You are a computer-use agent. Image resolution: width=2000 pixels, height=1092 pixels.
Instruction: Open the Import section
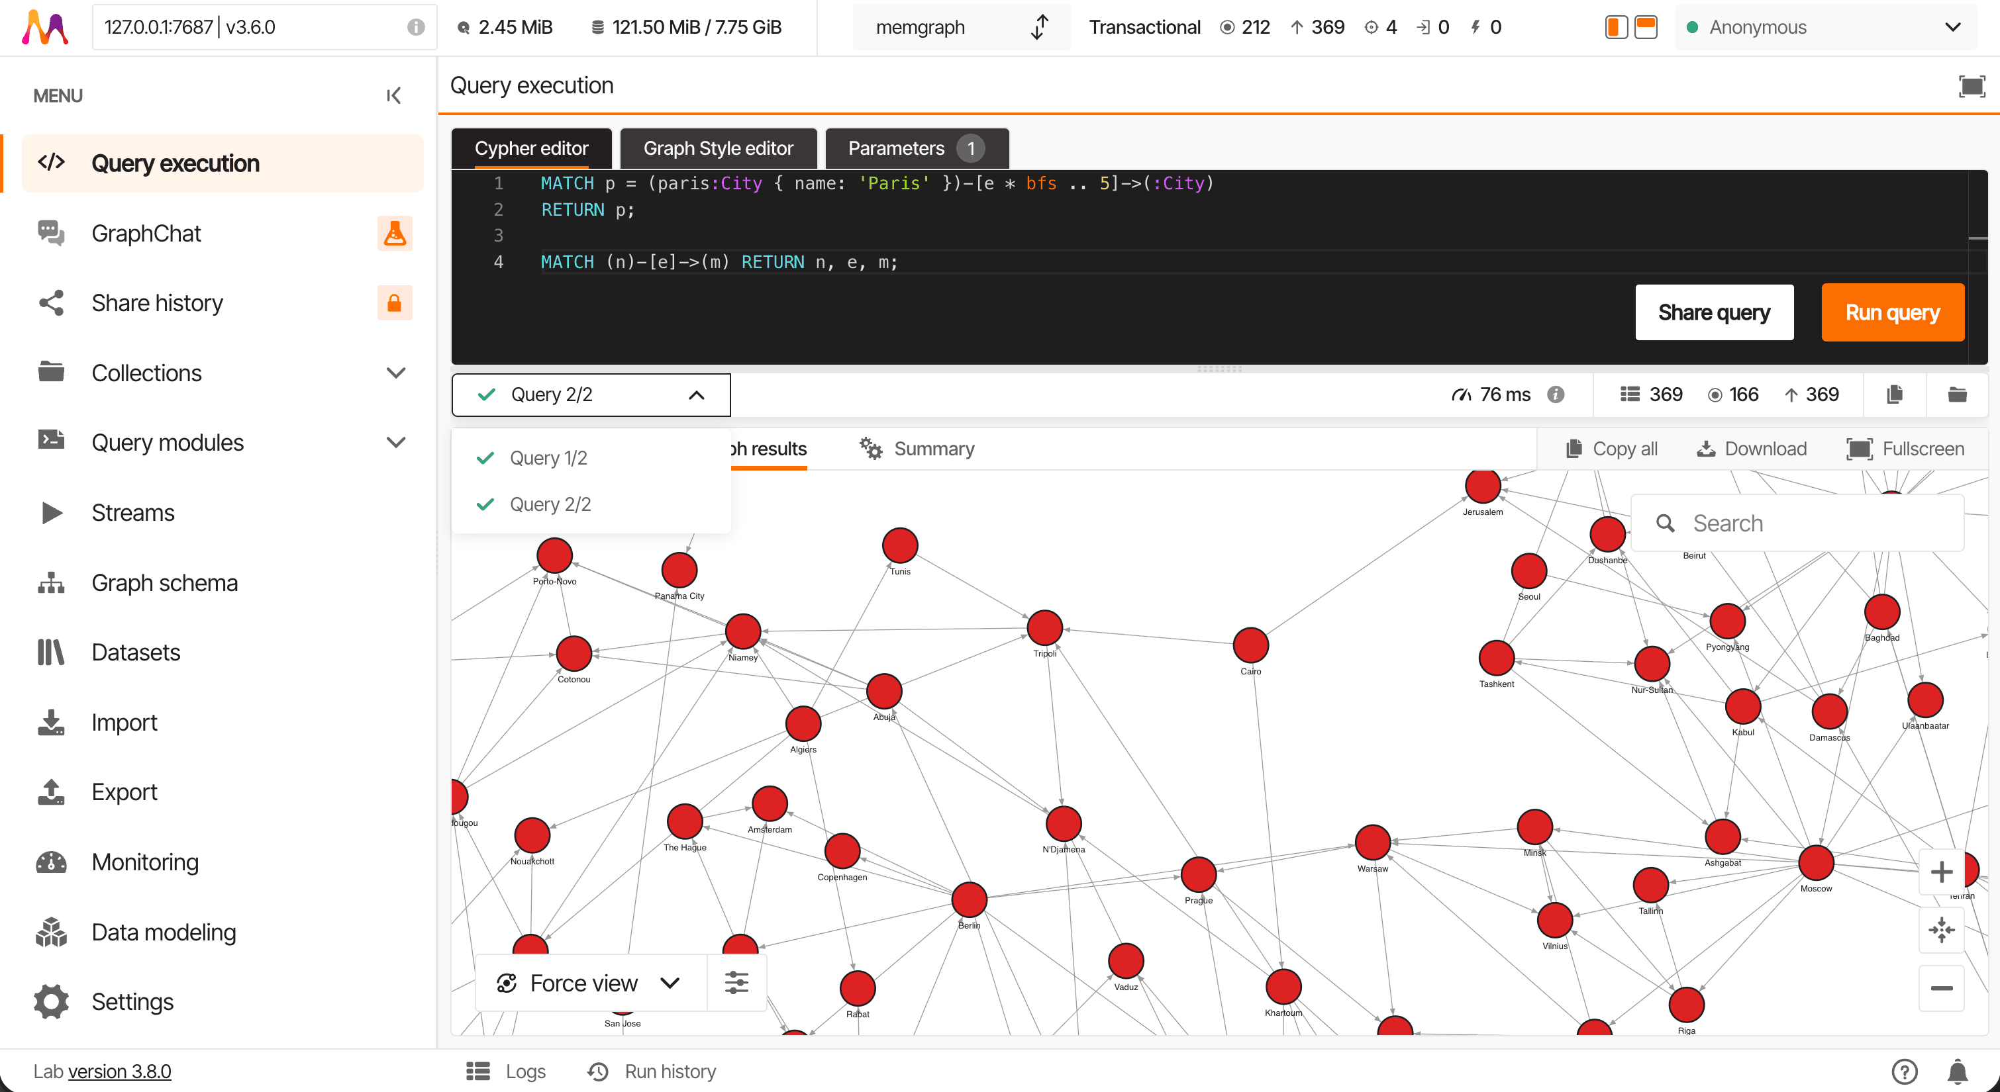[x=125, y=722]
